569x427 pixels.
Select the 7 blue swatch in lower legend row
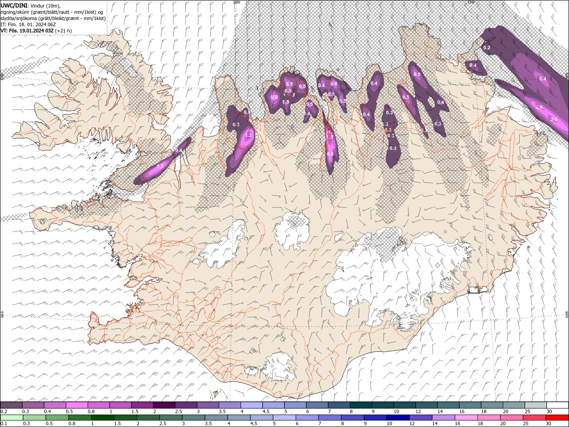point(330,418)
